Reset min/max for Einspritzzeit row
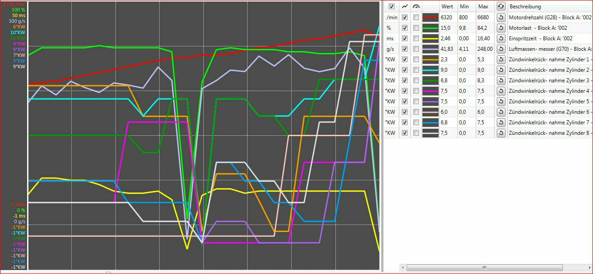Viewport: 593px width, 274px height. (501, 39)
